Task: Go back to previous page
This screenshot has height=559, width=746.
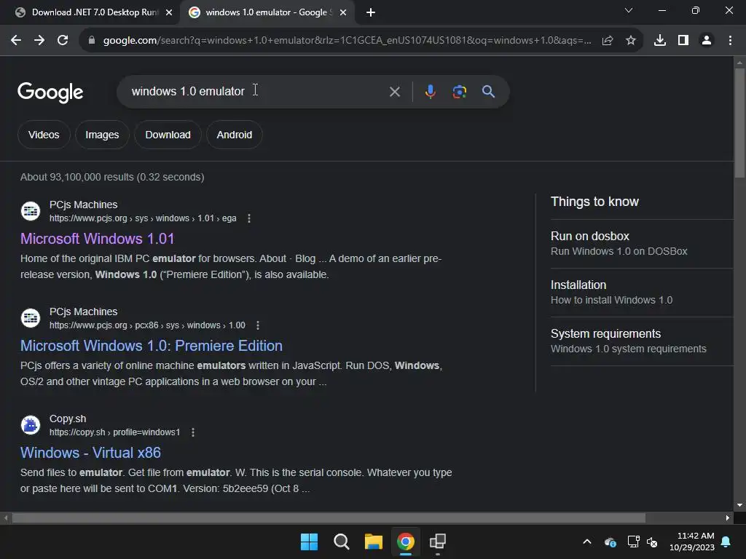Action: pos(16,41)
